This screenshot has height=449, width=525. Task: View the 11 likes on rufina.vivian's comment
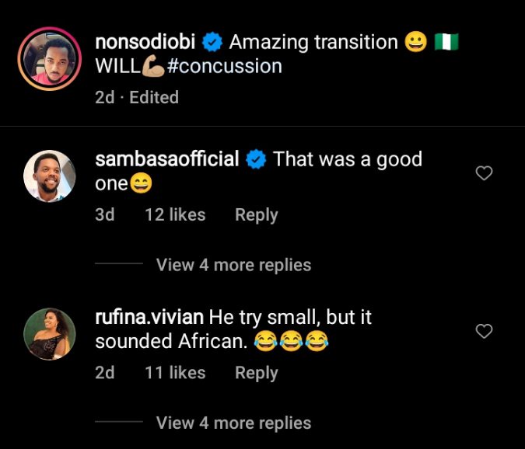[x=175, y=373]
